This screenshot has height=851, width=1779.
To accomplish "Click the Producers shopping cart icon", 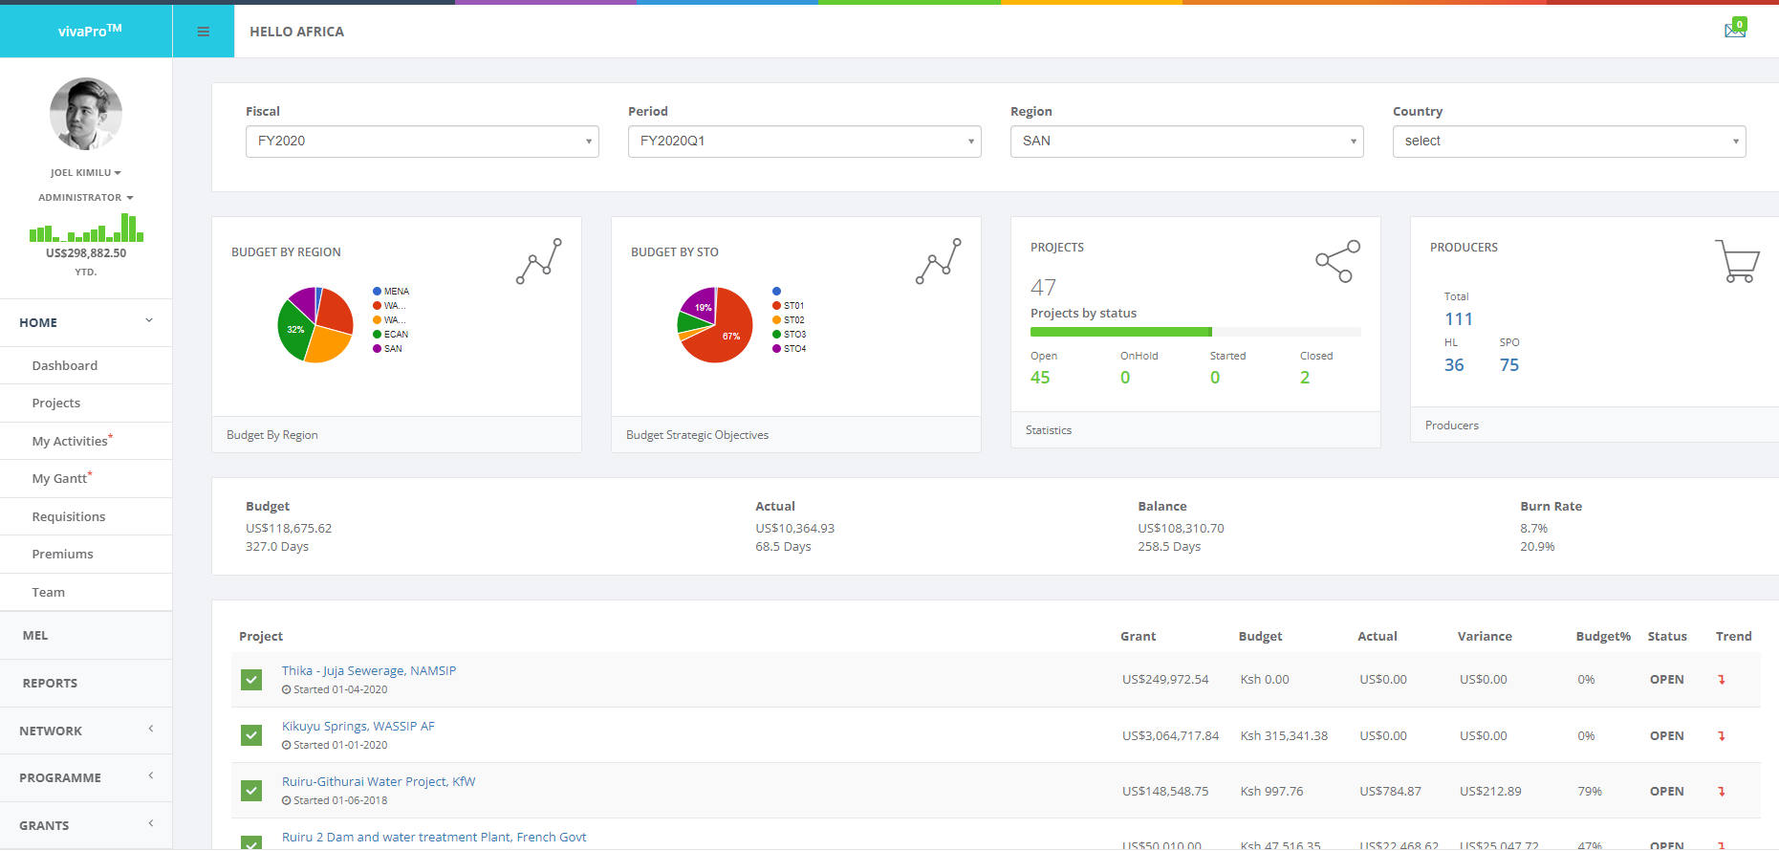I will (1737, 261).
